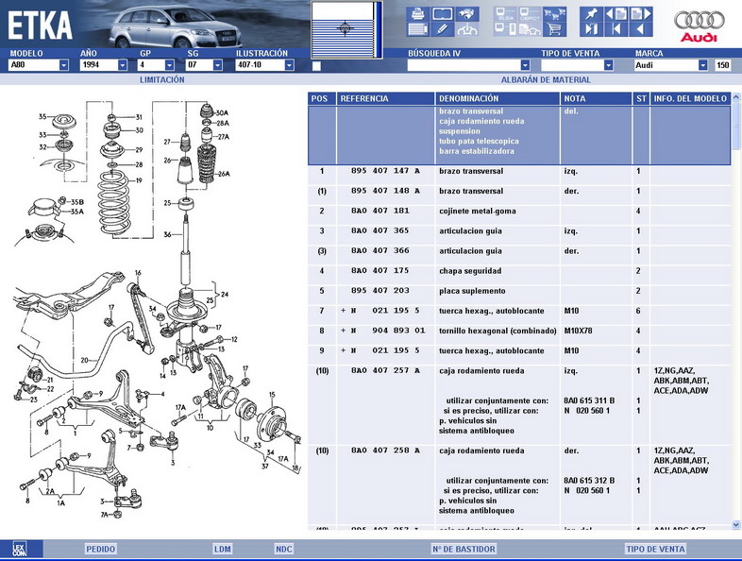Viewport: 742px width, 561px height.
Task: Click the Lexcom logo icon
Action: 20,549
